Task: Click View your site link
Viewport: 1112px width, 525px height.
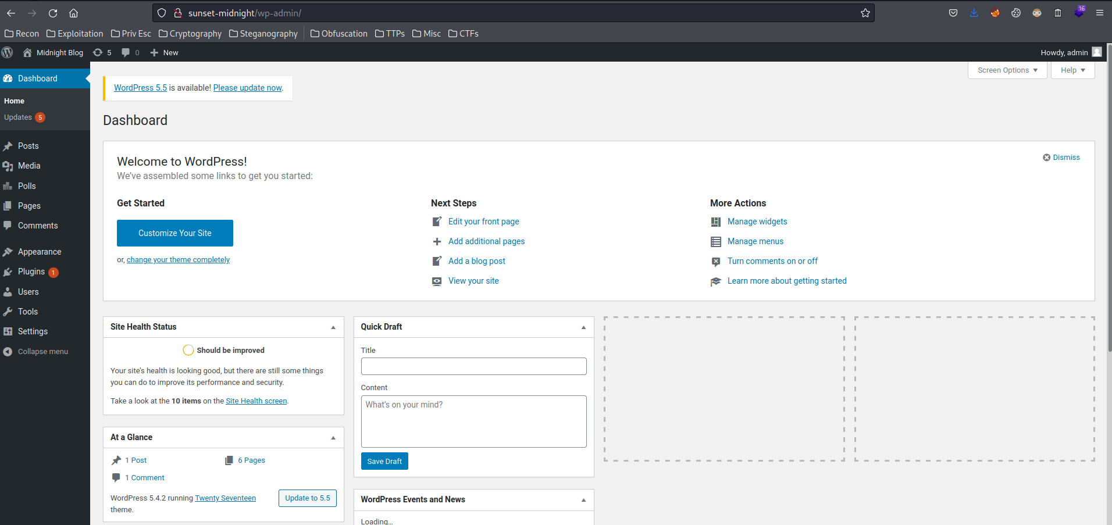Action: tap(473, 281)
